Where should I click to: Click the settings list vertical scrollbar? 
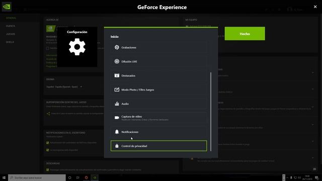point(211,112)
